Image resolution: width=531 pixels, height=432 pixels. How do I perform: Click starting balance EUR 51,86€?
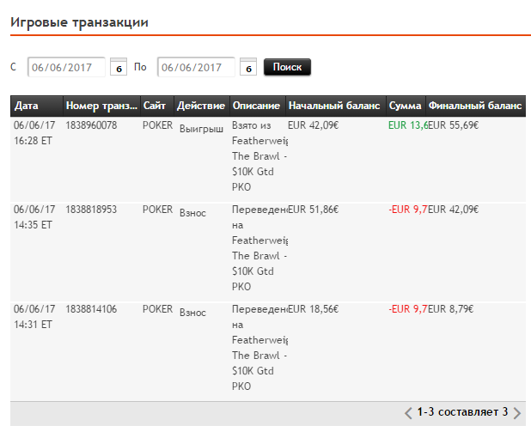click(x=314, y=210)
